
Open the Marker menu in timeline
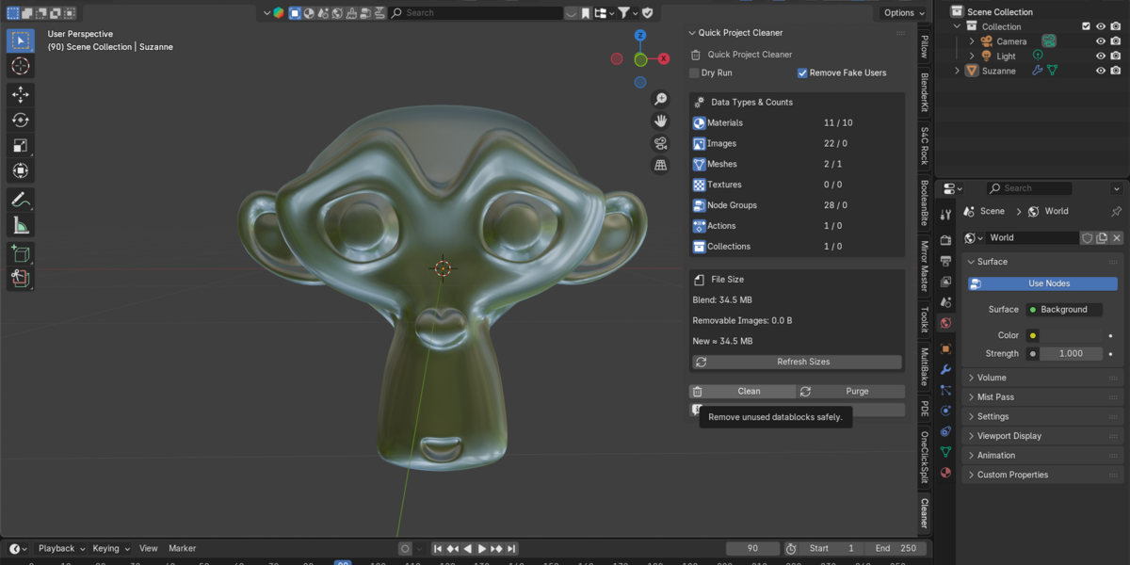182,548
